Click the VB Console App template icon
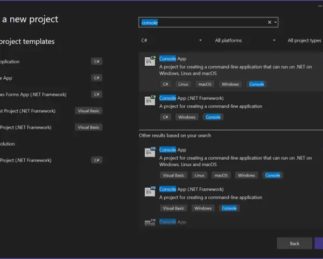The width and height of the screenshot is (323, 259). click(x=150, y=152)
